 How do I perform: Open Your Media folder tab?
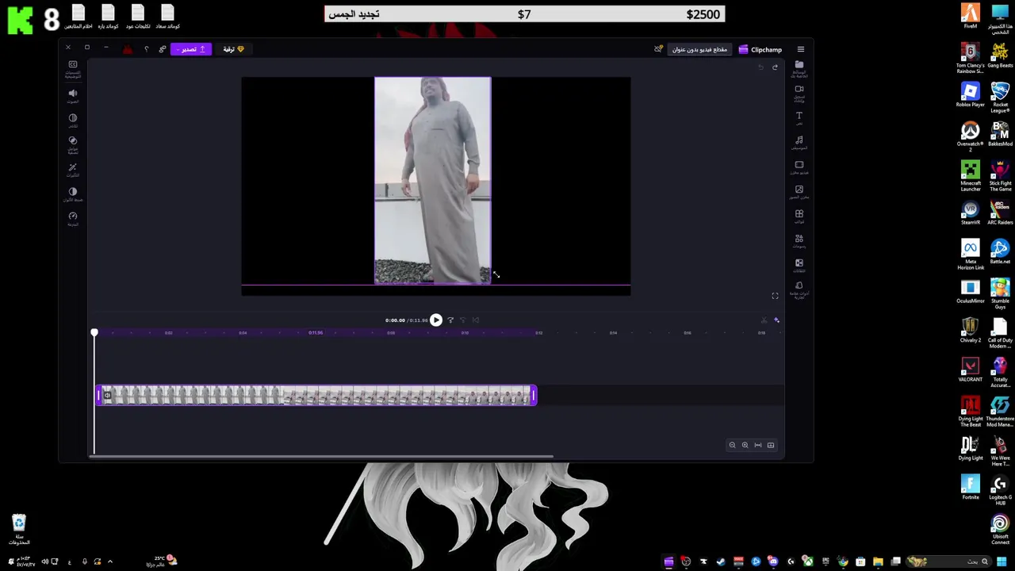pyautogui.click(x=799, y=68)
